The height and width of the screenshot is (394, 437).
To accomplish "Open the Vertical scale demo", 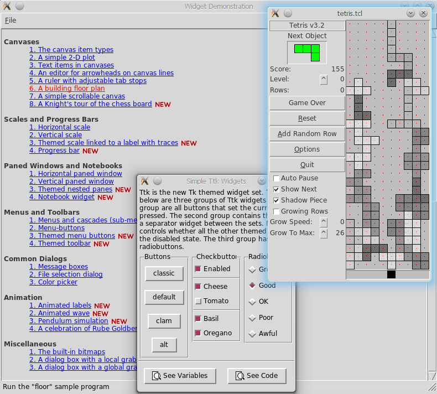I will click(x=56, y=135).
